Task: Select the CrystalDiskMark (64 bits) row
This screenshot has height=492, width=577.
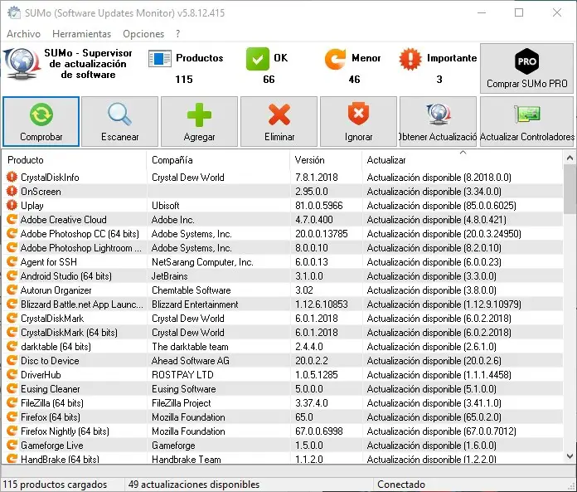Action: (x=284, y=333)
